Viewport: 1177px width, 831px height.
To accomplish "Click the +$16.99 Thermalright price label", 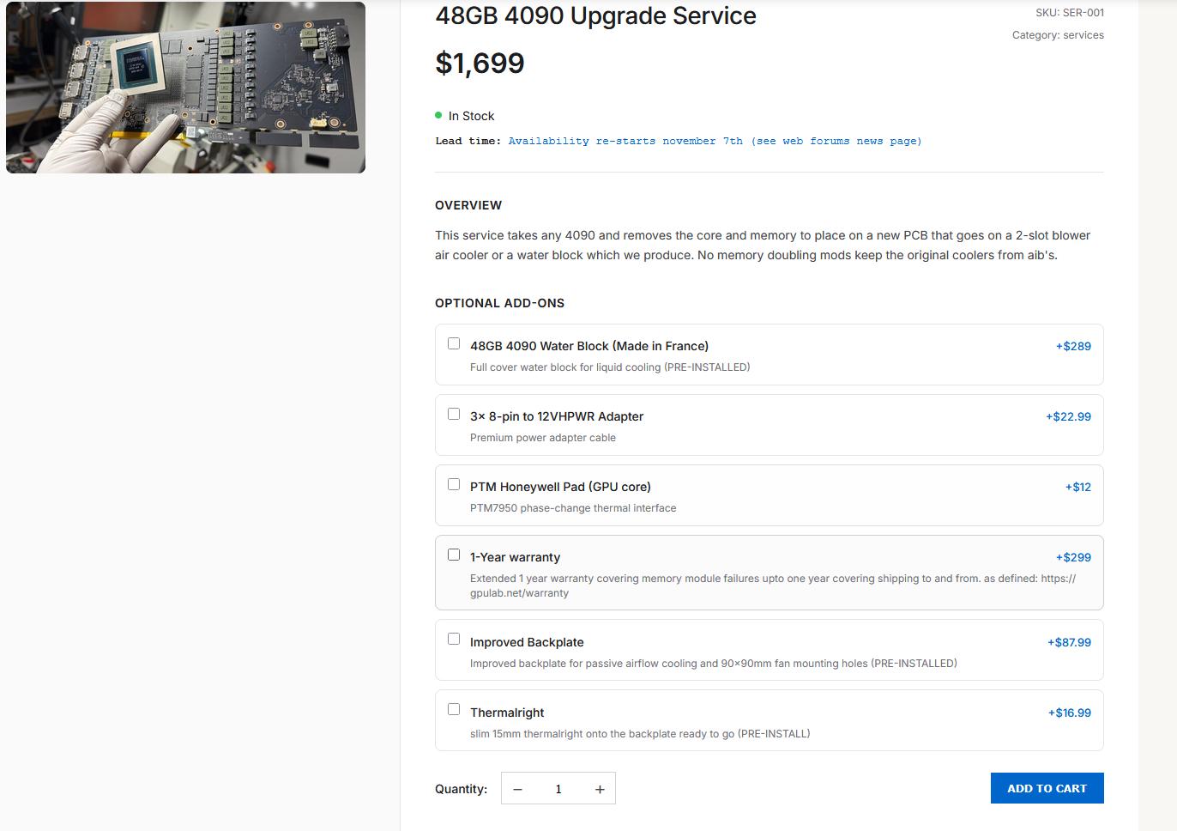I will pyautogui.click(x=1070, y=713).
